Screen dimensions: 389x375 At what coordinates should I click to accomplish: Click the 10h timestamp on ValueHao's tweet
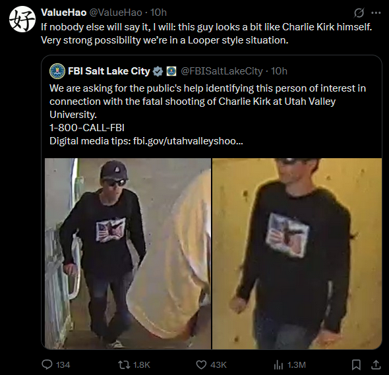click(x=158, y=13)
